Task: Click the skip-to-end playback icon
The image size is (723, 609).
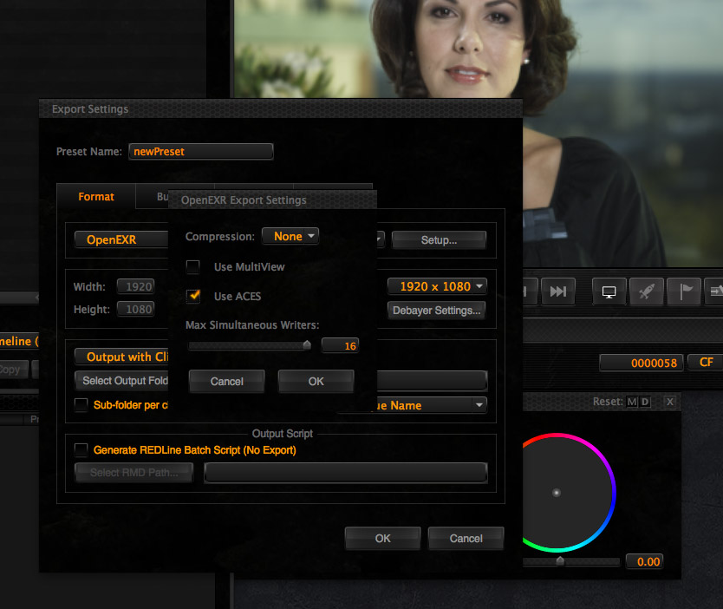Action: [x=558, y=291]
